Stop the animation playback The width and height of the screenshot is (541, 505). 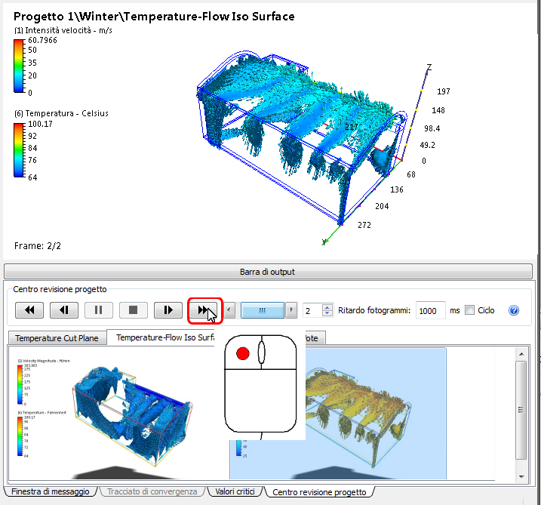134,310
